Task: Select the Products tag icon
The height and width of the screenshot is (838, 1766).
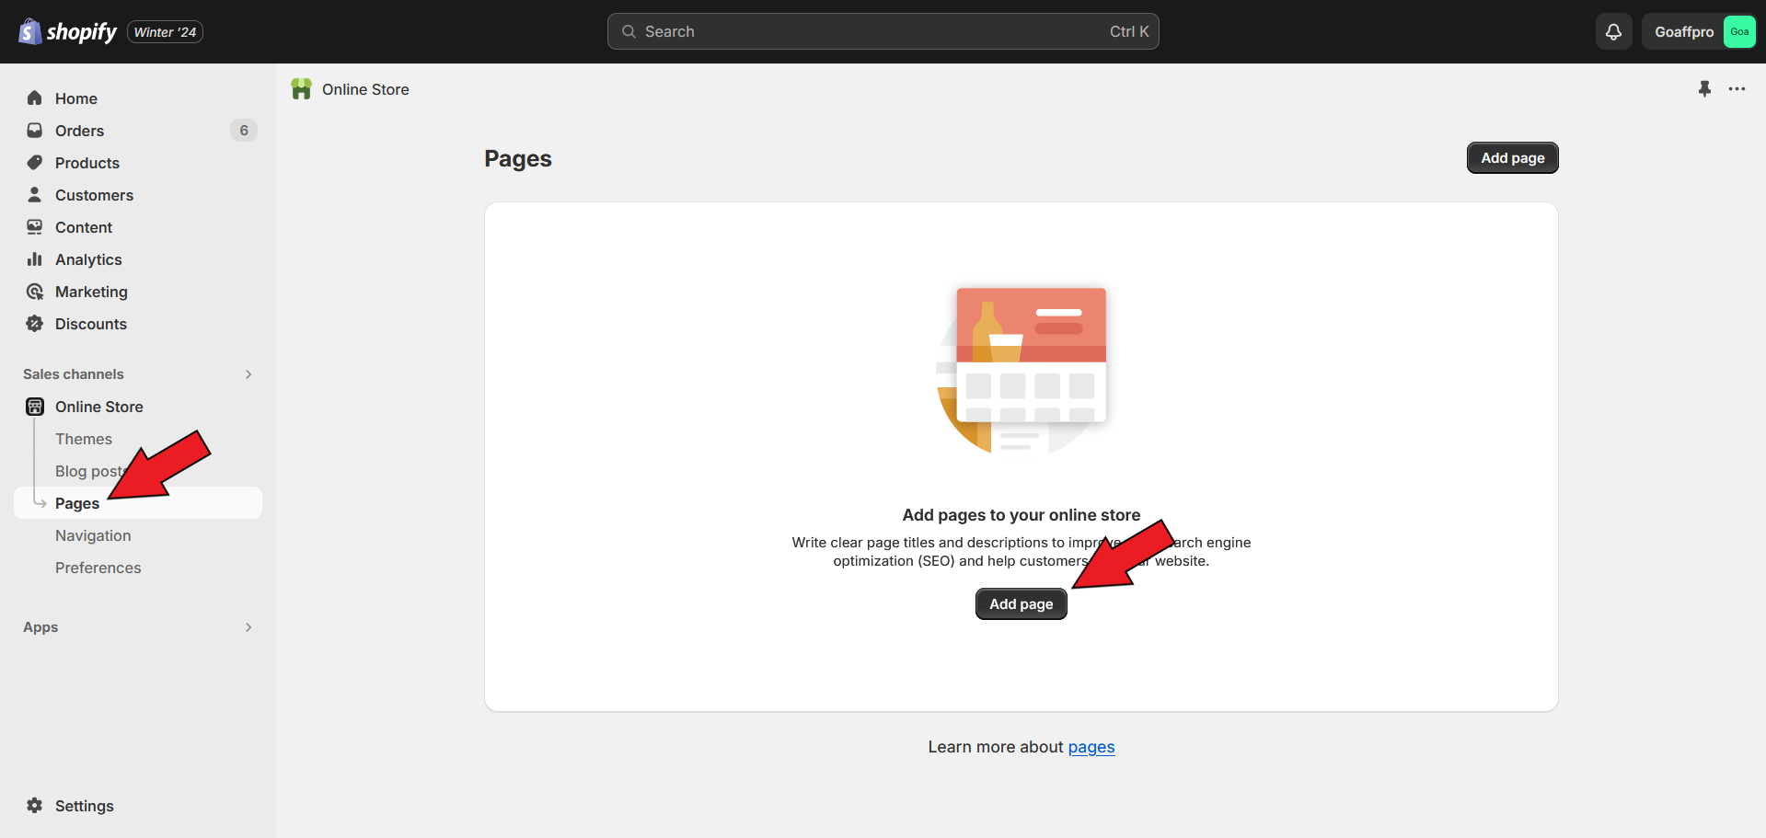Action: pos(35,163)
